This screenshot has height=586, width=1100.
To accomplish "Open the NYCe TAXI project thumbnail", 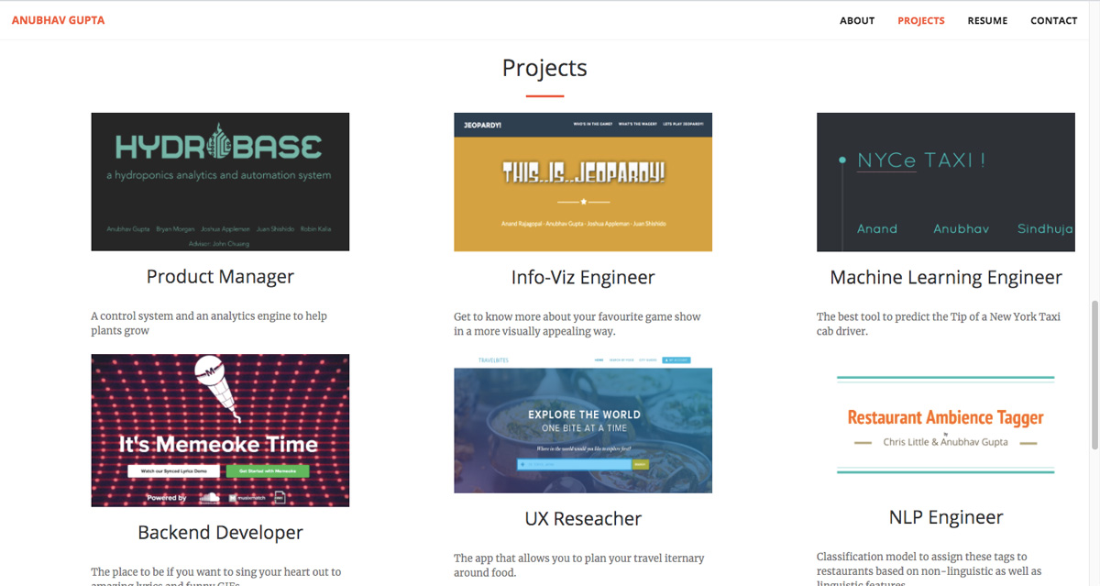I will click(946, 182).
